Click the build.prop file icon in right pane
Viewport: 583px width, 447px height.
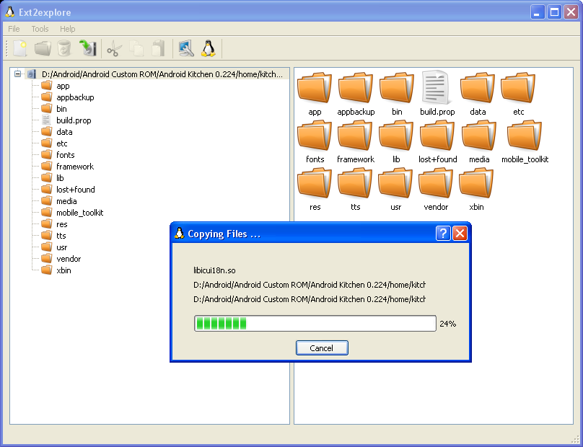(436, 87)
